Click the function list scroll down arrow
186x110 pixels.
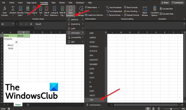pos(106,101)
